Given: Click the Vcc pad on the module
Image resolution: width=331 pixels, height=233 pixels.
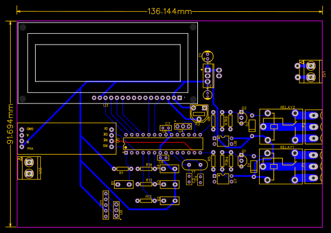Looking at the screenshot, I should coord(22,147).
